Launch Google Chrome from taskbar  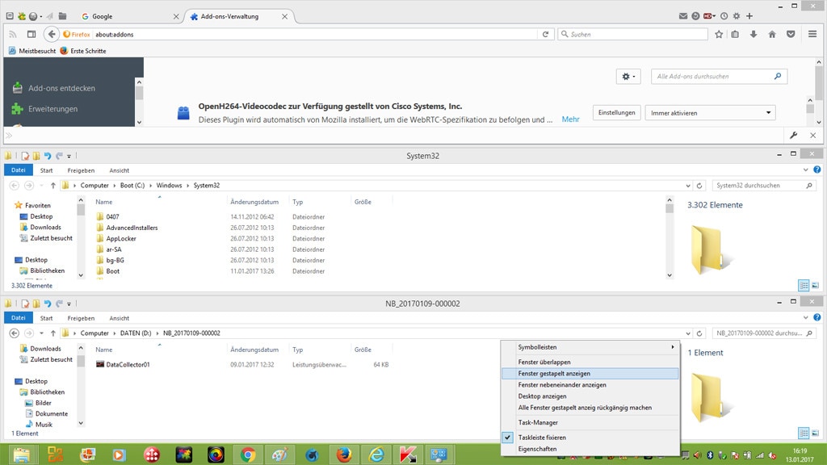tap(247, 455)
